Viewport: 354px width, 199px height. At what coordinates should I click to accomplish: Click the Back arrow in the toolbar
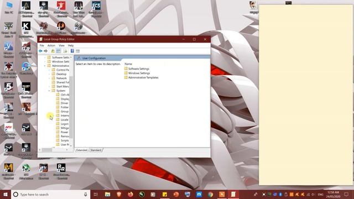coord(40,51)
